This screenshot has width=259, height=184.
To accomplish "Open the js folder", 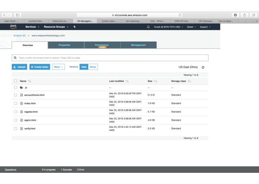I will [26, 88].
